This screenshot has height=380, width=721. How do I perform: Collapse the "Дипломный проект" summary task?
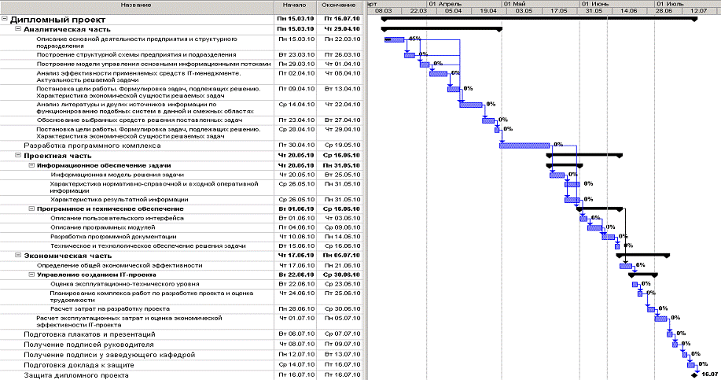(x=6, y=17)
